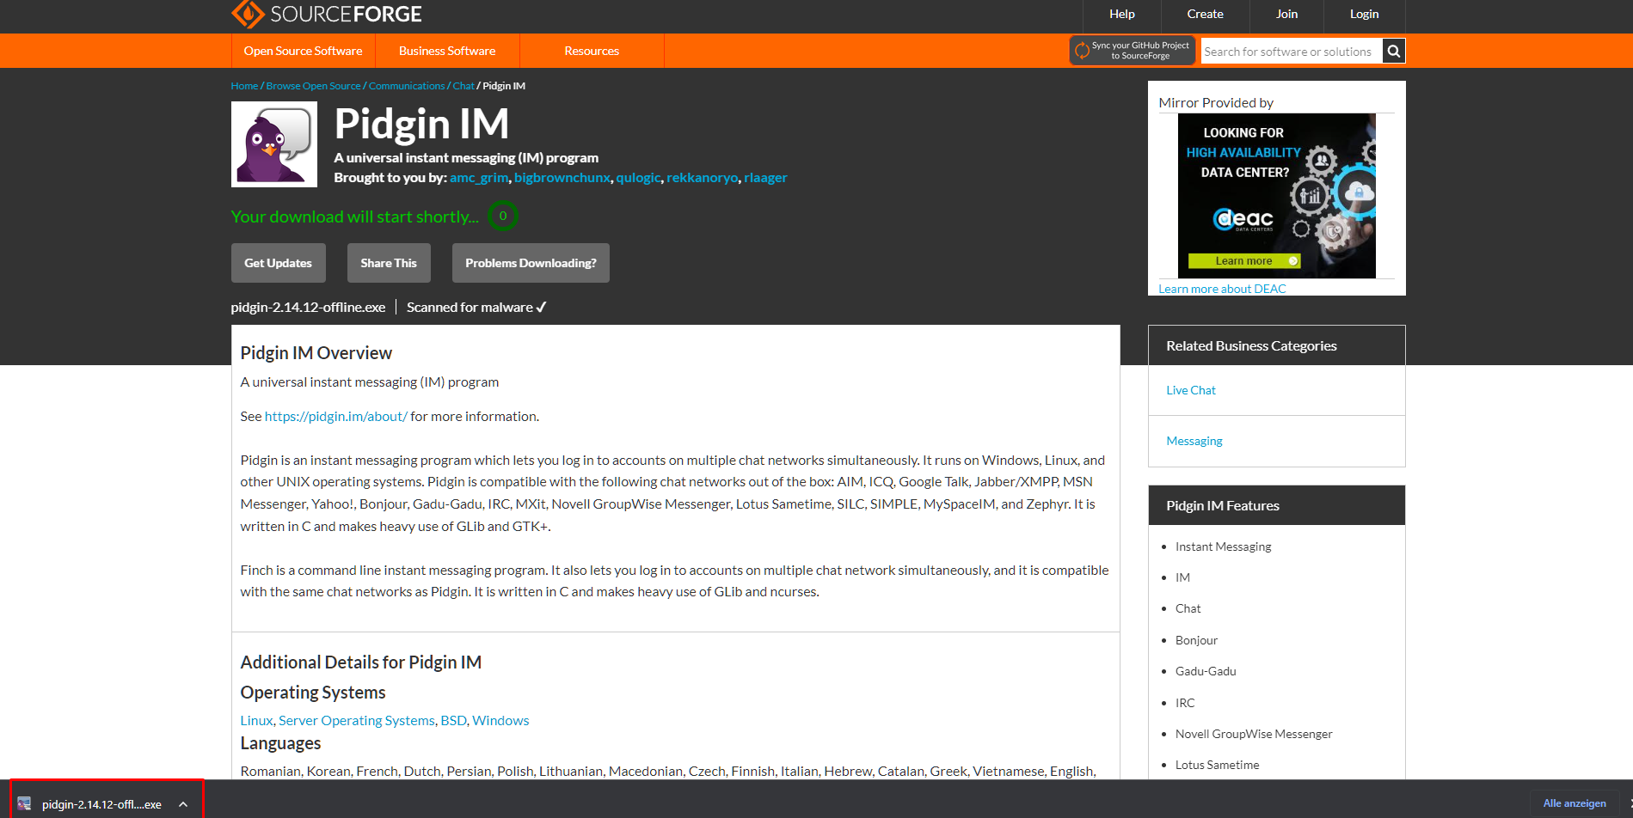Open Linux operating system link
This screenshot has height=818, width=1633.
[x=256, y=721]
